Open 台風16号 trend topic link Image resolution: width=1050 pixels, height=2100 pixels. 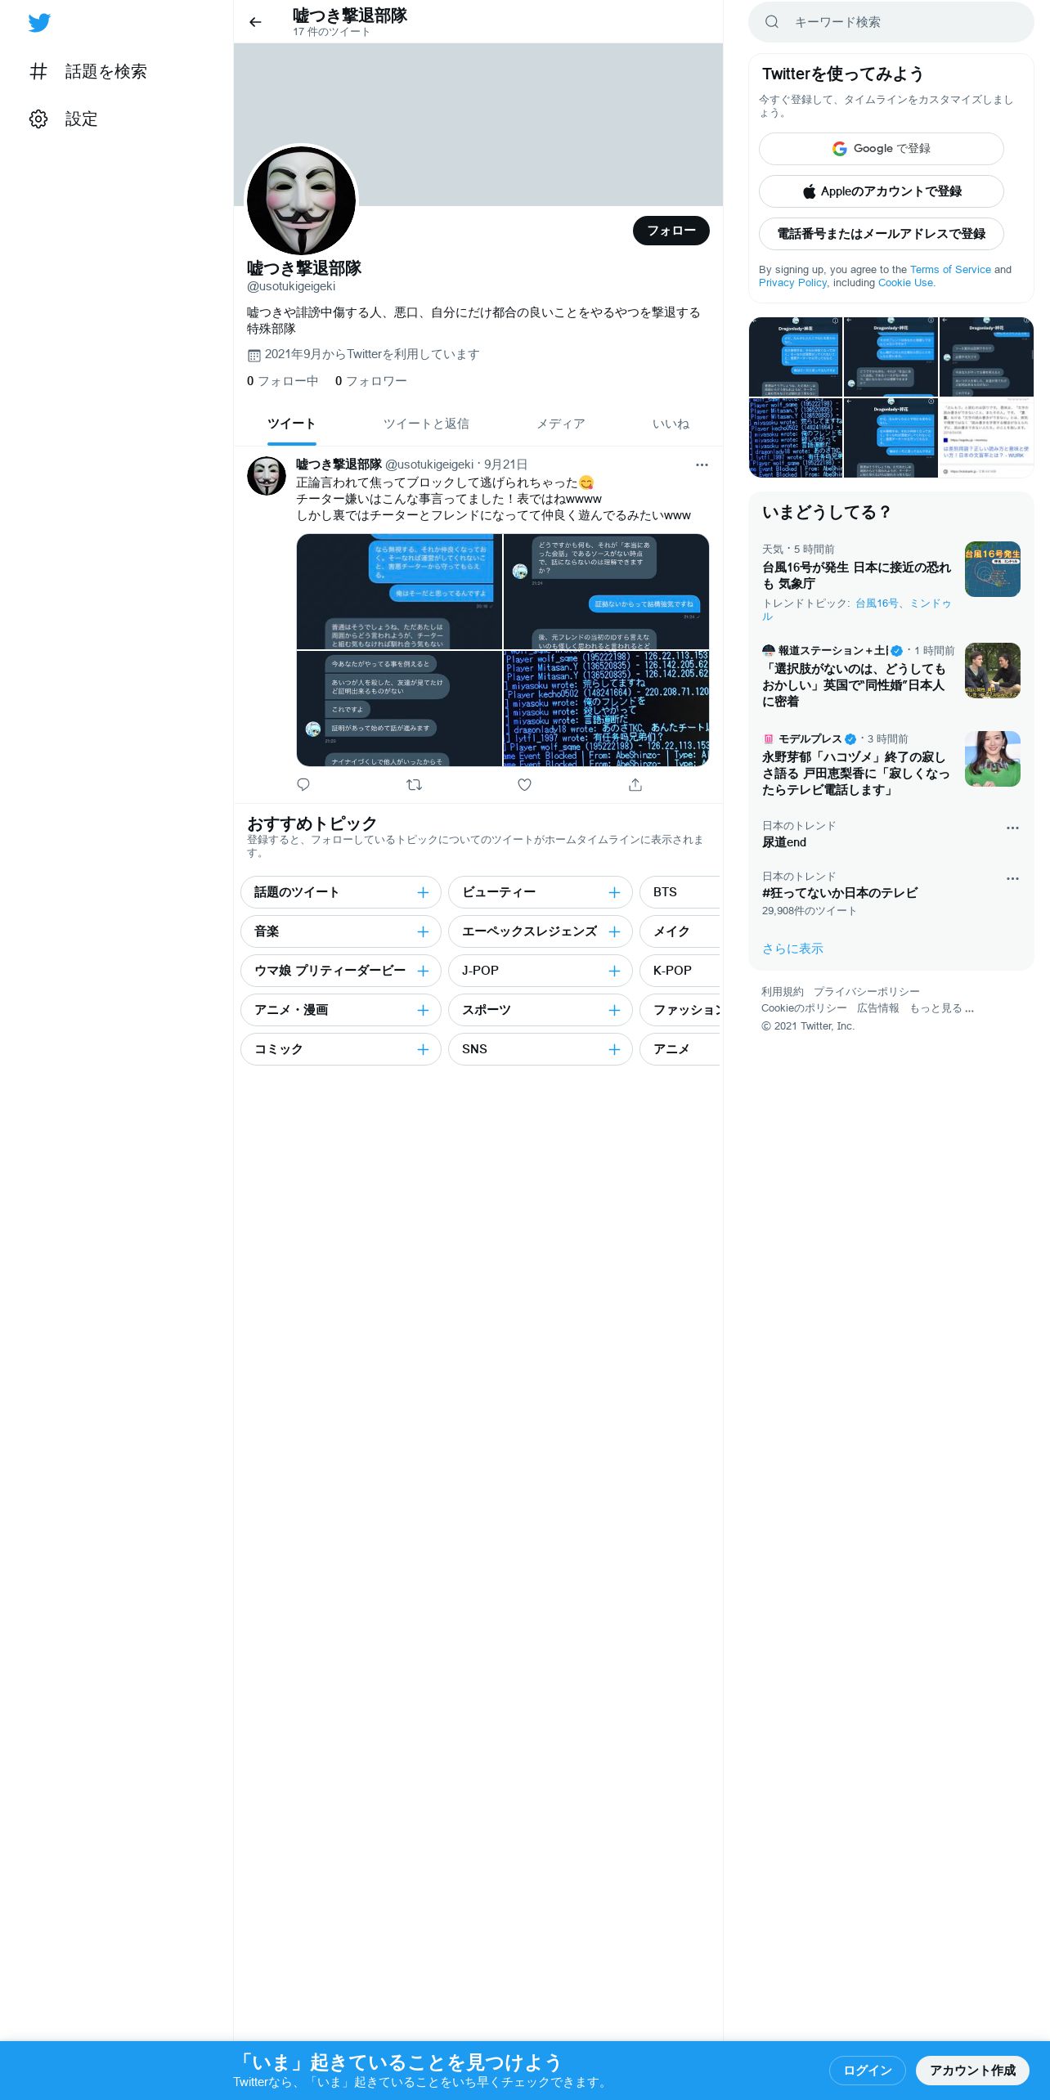(877, 603)
